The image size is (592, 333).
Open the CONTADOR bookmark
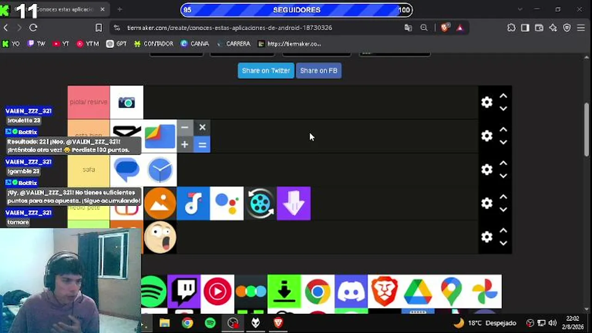coord(154,44)
